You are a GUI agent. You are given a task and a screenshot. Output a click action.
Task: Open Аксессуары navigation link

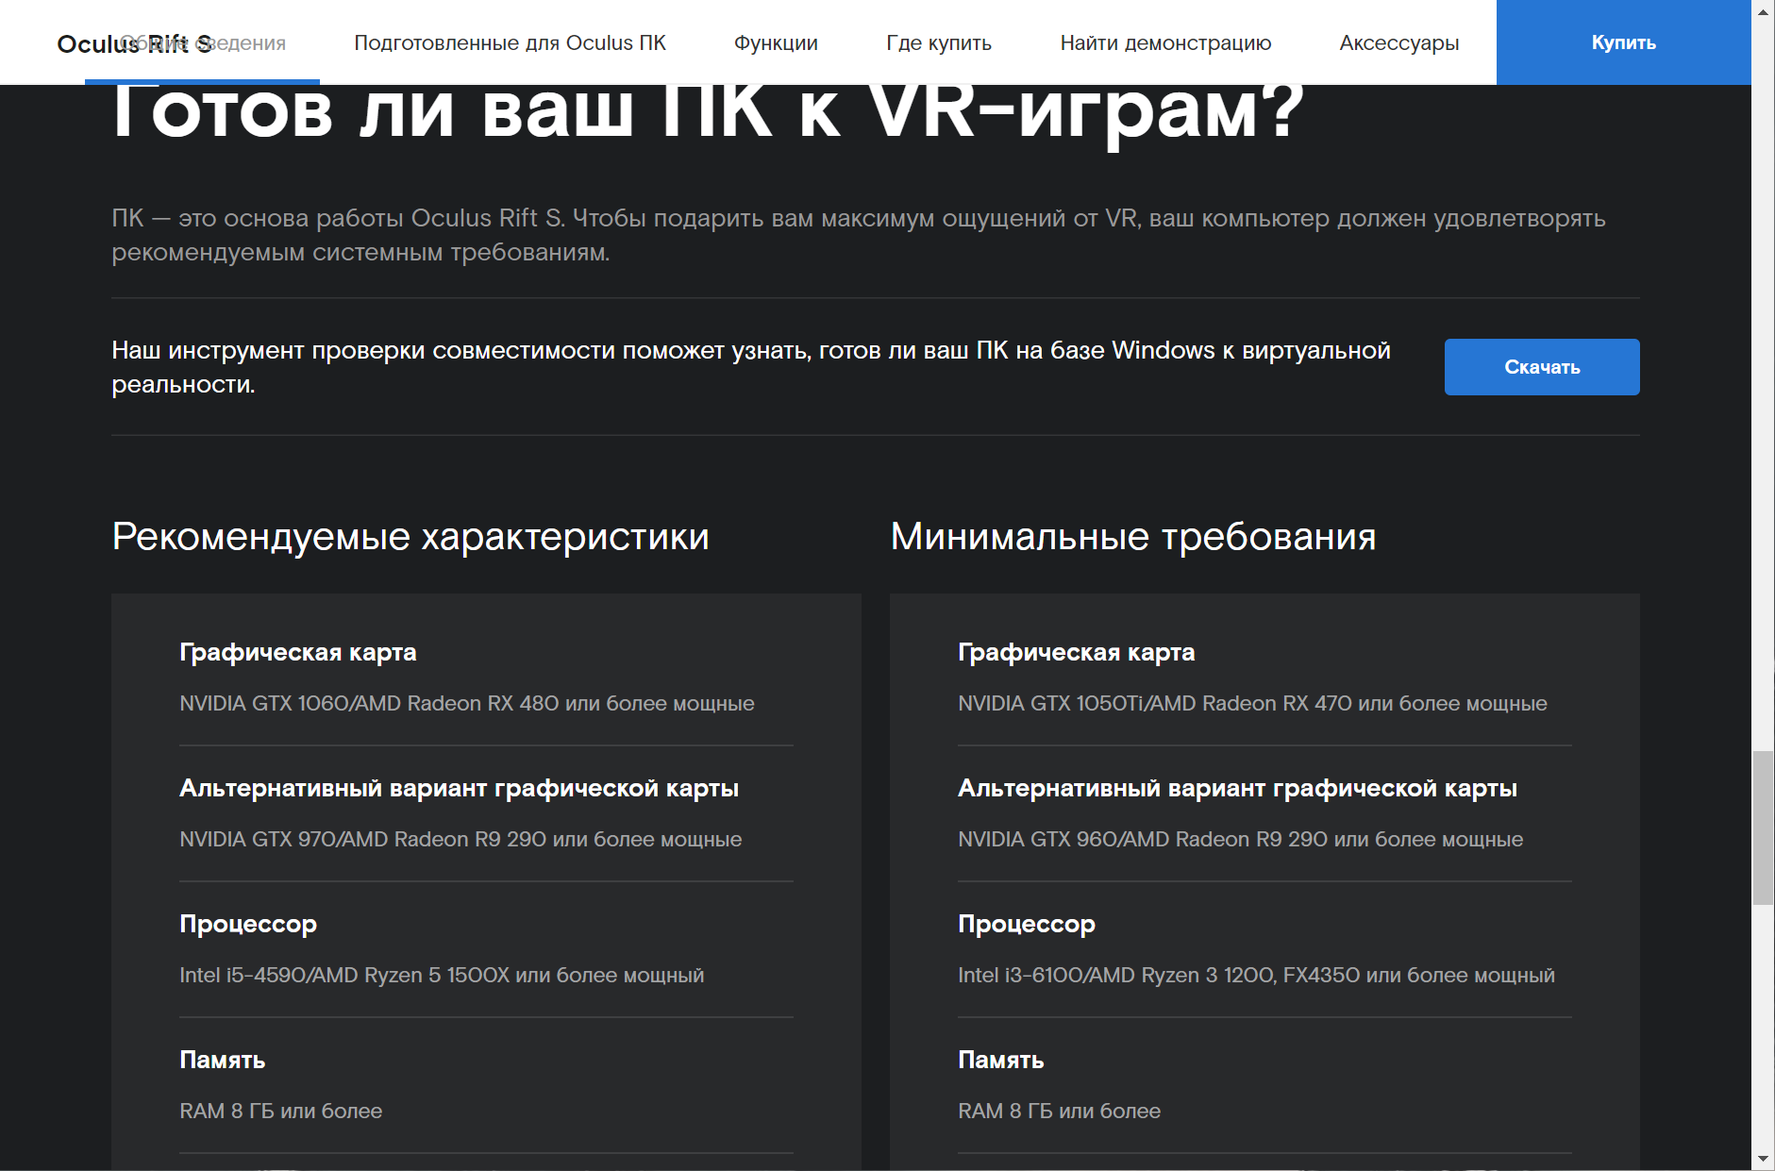coord(1399,43)
